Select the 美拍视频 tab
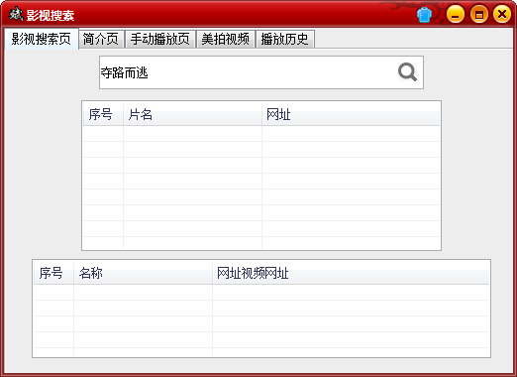The width and height of the screenshot is (517, 377). [226, 39]
